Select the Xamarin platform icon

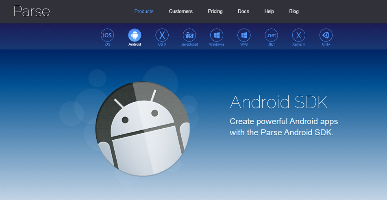(x=299, y=35)
